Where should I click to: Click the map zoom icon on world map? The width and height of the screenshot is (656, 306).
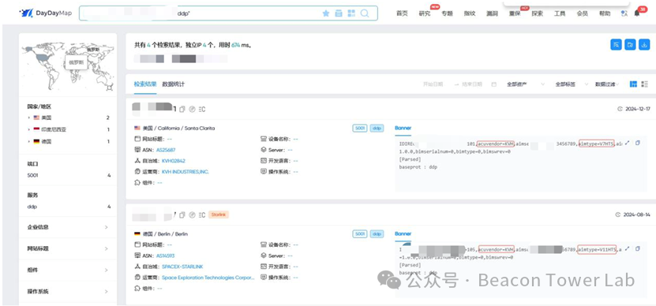[x=110, y=87]
